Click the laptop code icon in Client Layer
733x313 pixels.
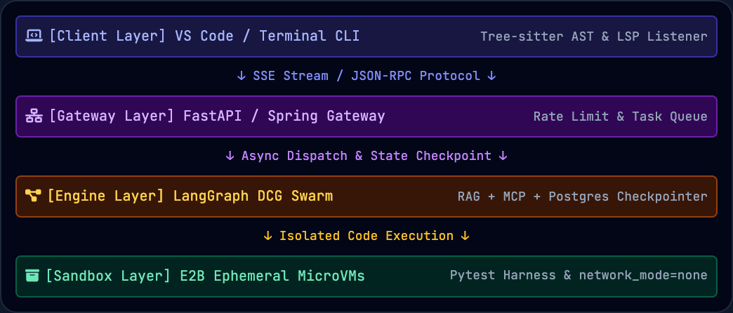pyautogui.click(x=34, y=36)
